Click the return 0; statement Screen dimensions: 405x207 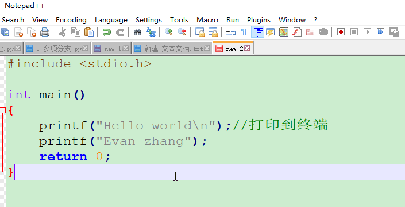75,157
